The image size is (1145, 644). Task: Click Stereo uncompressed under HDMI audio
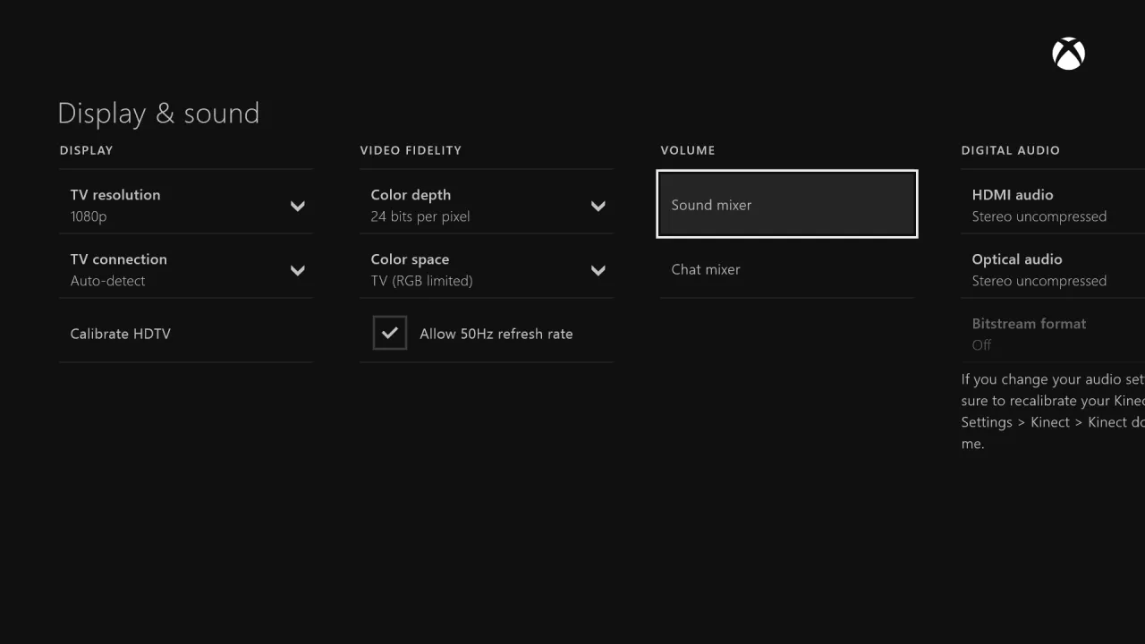coord(1039,216)
